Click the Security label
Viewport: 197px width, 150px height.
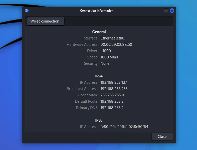click(x=91, y=63)
